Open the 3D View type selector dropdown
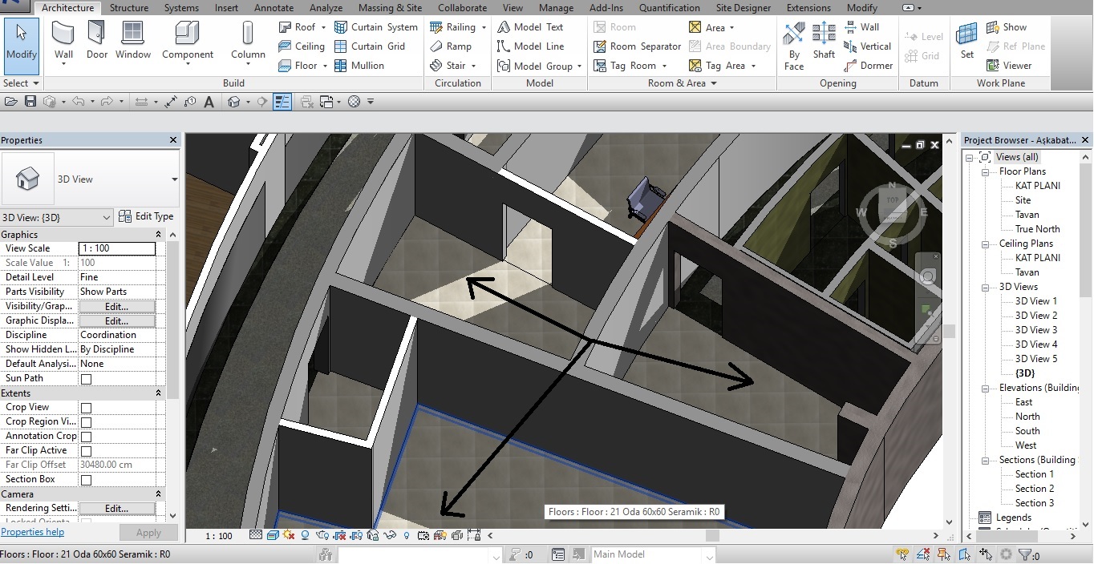1094x564 pixels. pos(174,179)
